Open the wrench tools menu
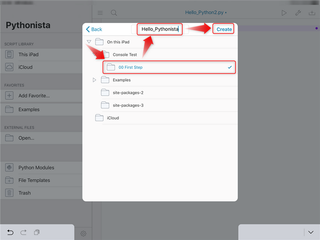Image resolution: width=320 pixels, height=240 pixels. point(298,12)
